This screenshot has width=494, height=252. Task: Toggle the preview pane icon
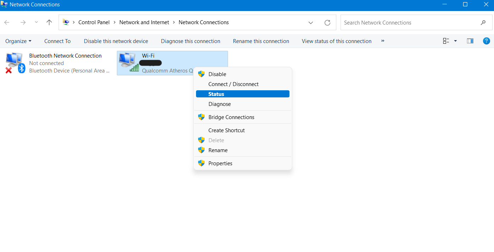(470, 41)
